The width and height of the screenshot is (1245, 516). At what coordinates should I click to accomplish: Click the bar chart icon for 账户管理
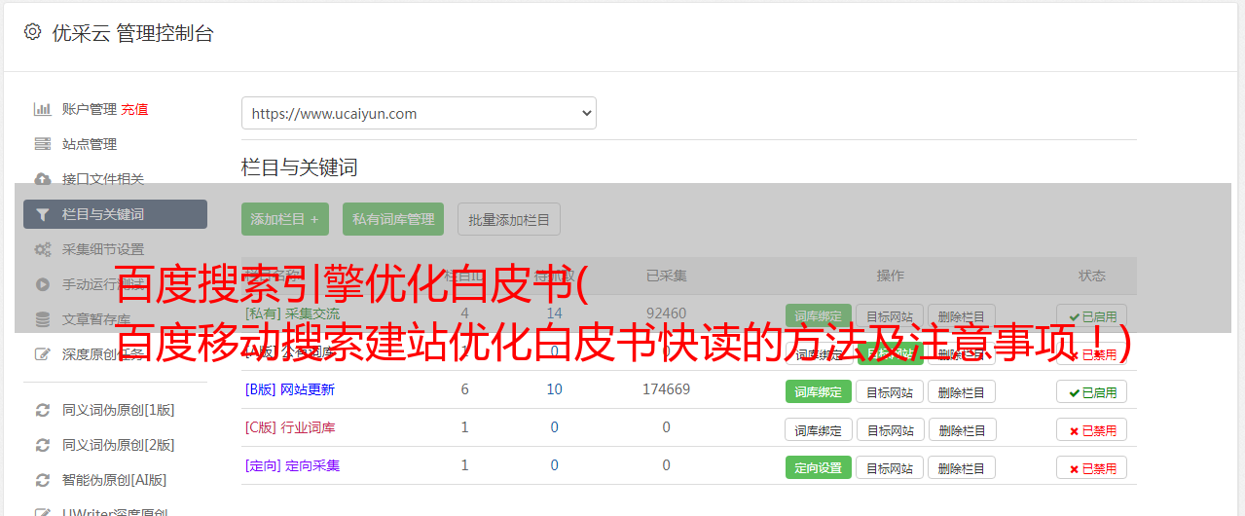[x=42, y=109]
